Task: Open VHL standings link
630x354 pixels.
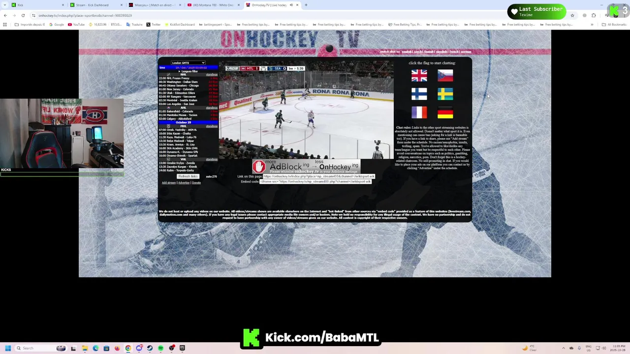Action: [212, 159]
